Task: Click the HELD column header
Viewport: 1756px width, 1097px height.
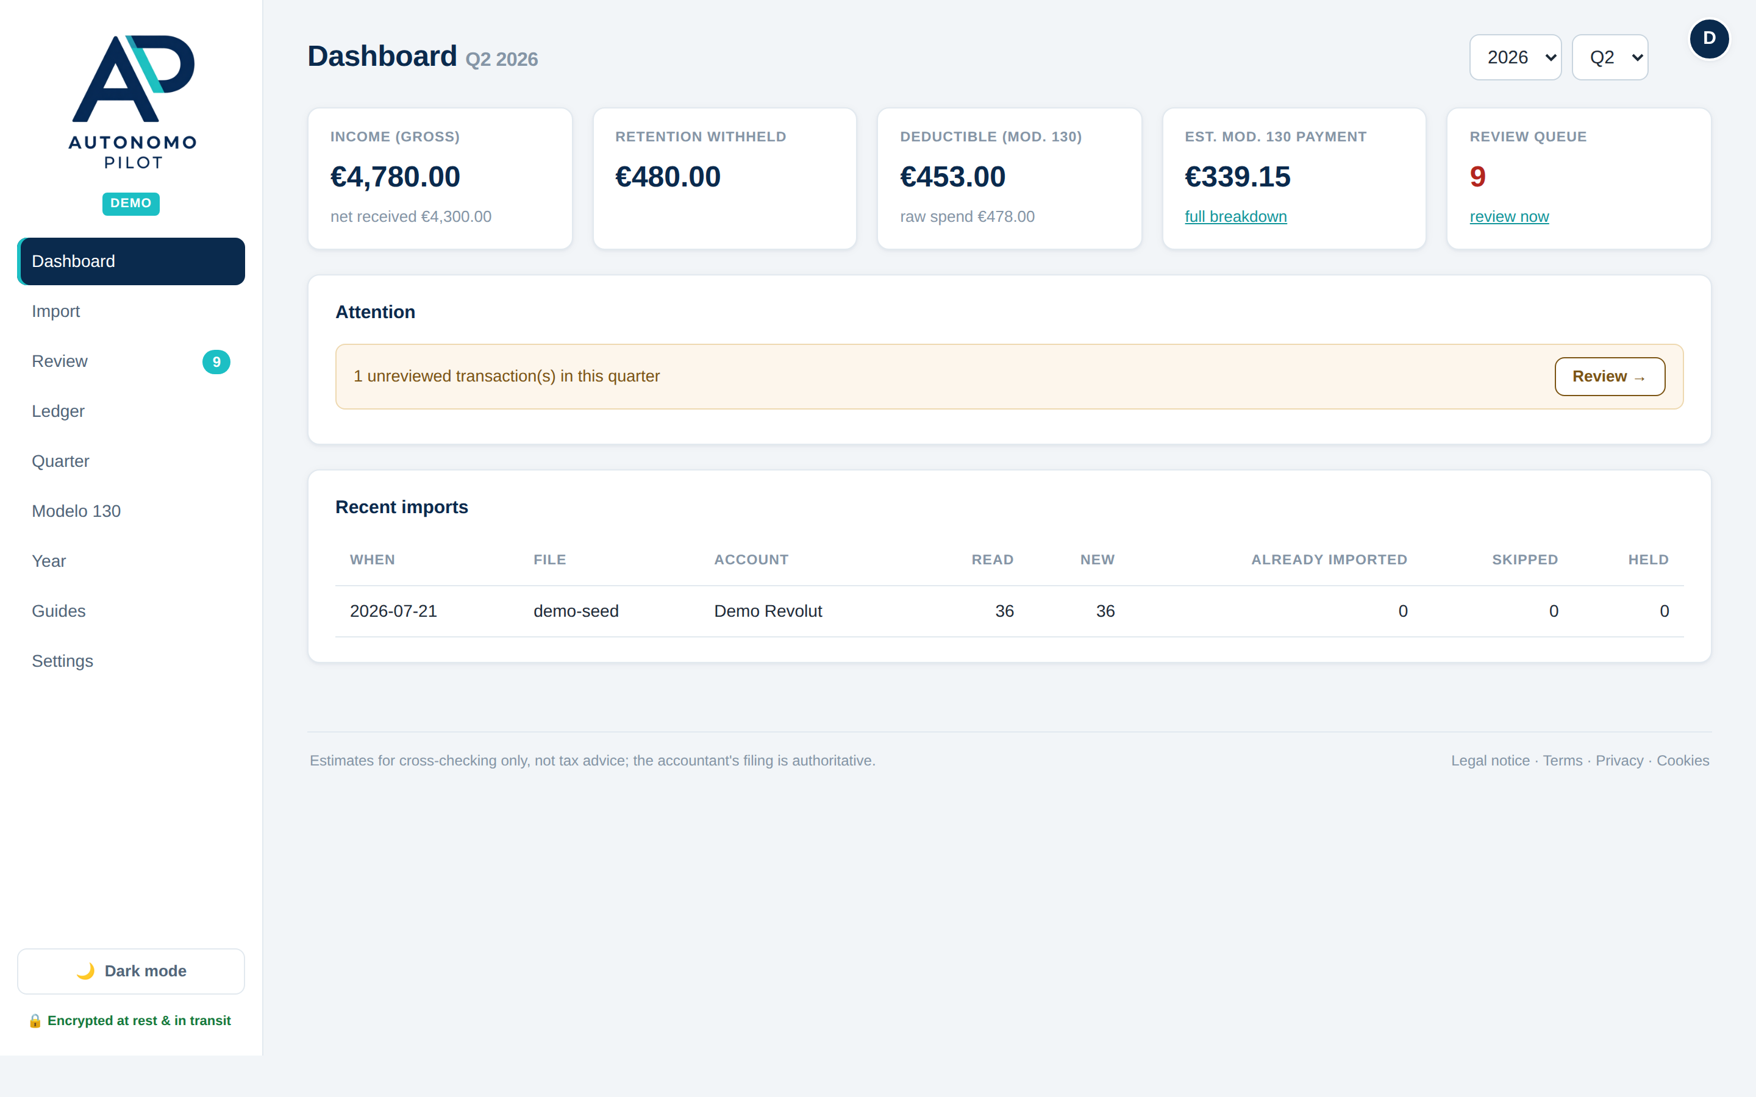Action: pyautogui.click(x=1649, y=560)
